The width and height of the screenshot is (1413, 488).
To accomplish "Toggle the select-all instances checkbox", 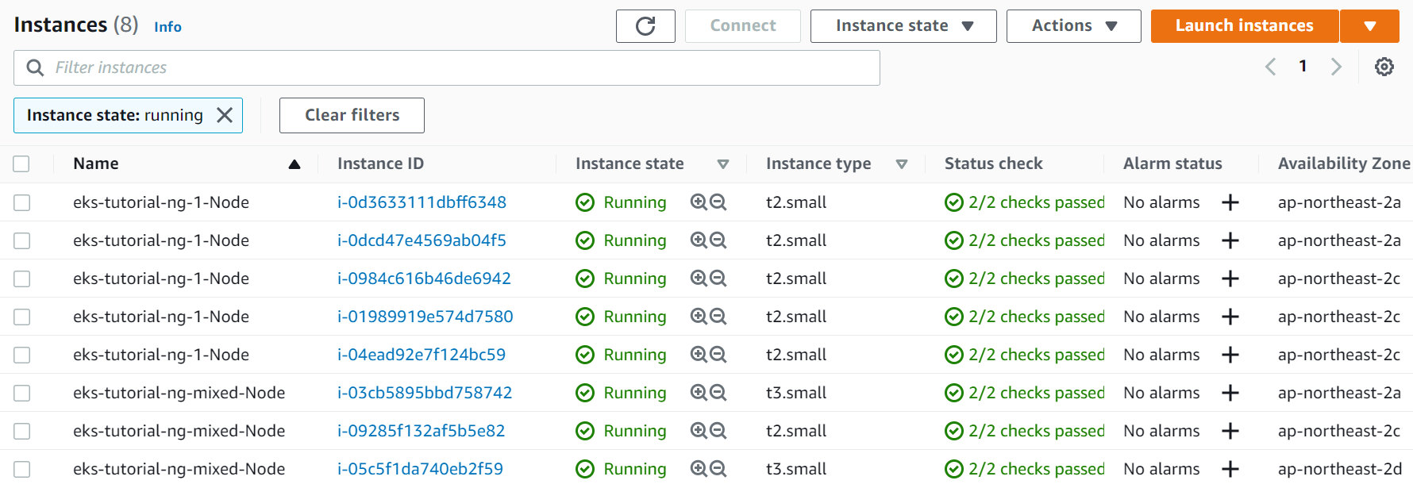I will [21, 163].
